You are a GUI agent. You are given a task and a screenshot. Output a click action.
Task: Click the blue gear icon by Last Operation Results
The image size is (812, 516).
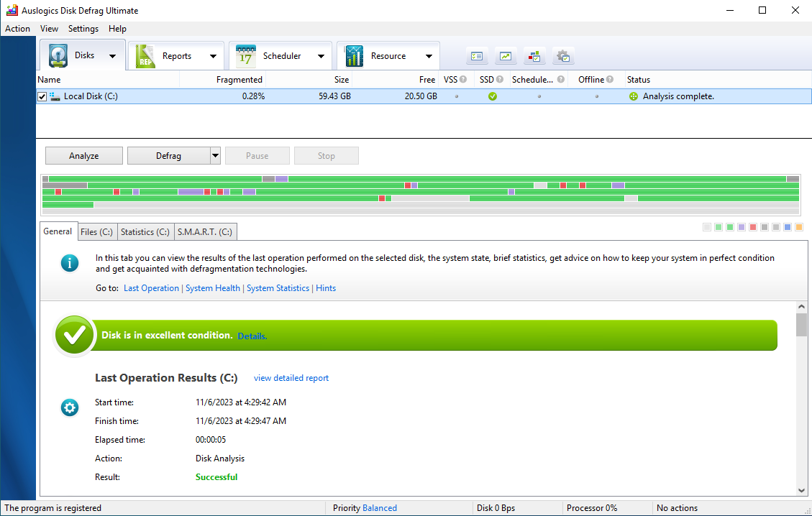click(x=69, y=407)
